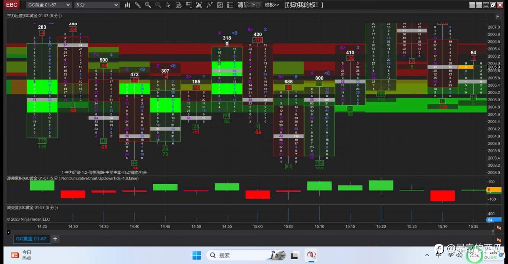Click the F button on chart corner
The height and width of the screenshot is (264, 508).
[497, 17]
